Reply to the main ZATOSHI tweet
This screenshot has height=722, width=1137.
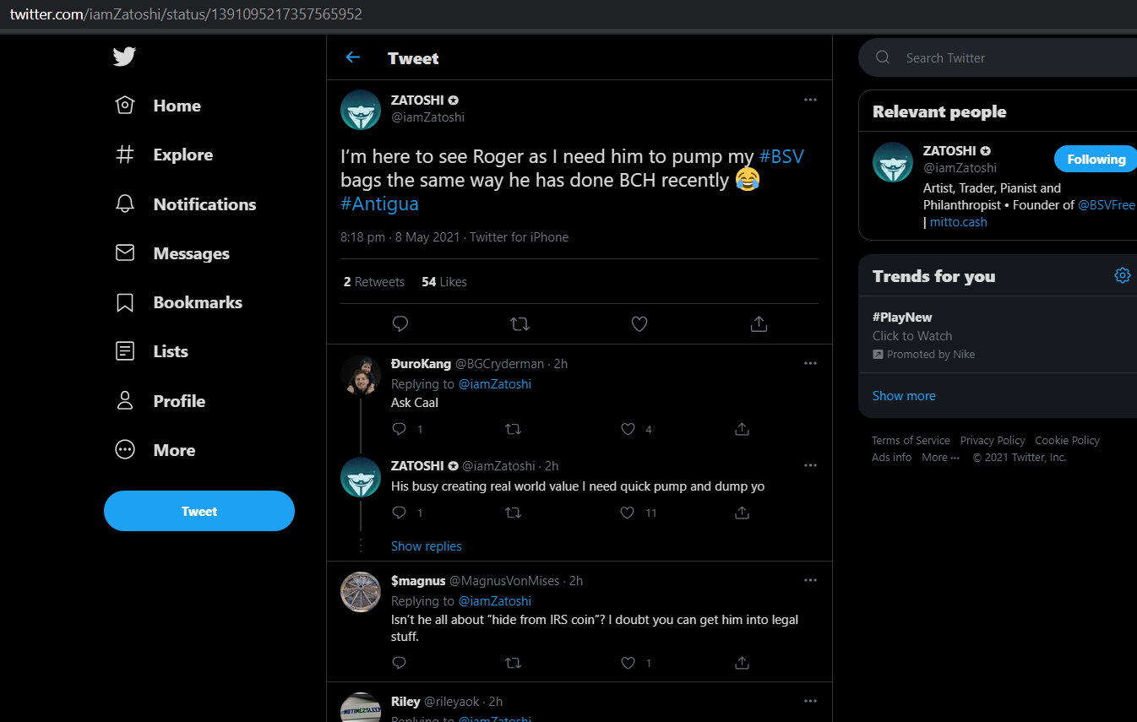[x=401, y=323]
